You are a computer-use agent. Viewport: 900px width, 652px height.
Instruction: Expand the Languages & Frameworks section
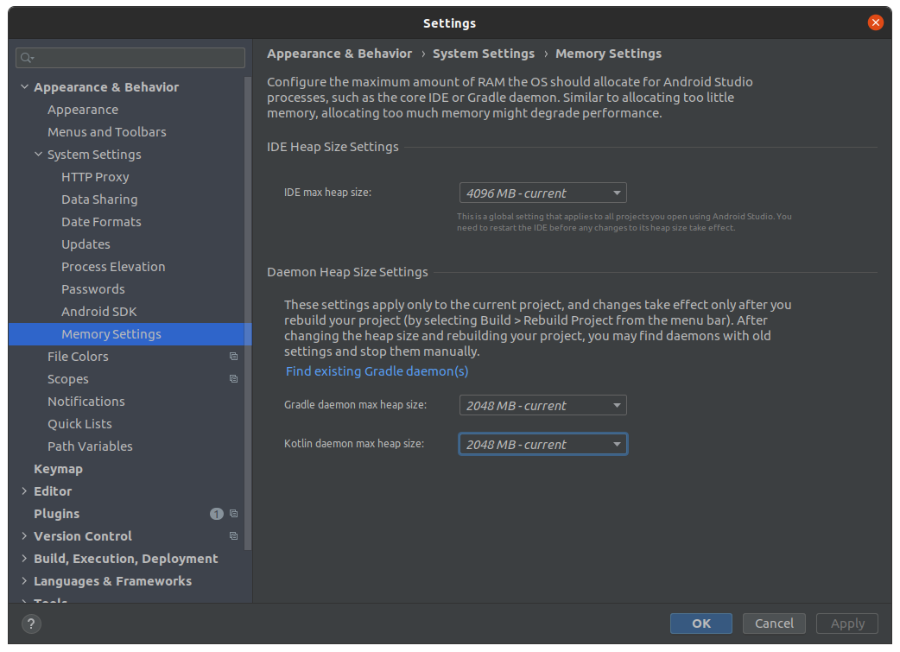tap(24, 581)
